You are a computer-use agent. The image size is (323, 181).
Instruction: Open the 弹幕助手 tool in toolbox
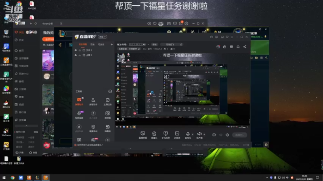point(79,101)
